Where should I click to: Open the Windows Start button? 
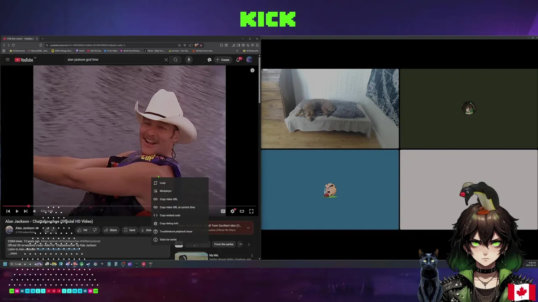pyautogui.click(x=5, y=264)
